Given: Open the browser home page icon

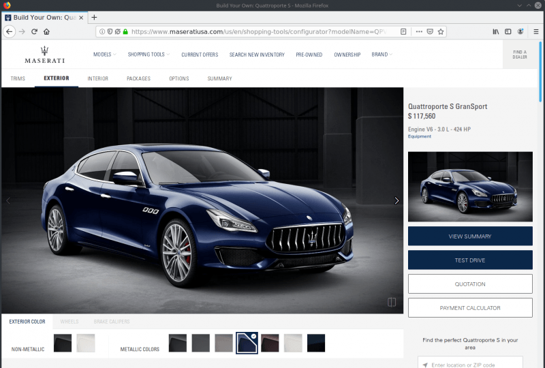Looking at the screenshot, I should [x=46, y=31].
